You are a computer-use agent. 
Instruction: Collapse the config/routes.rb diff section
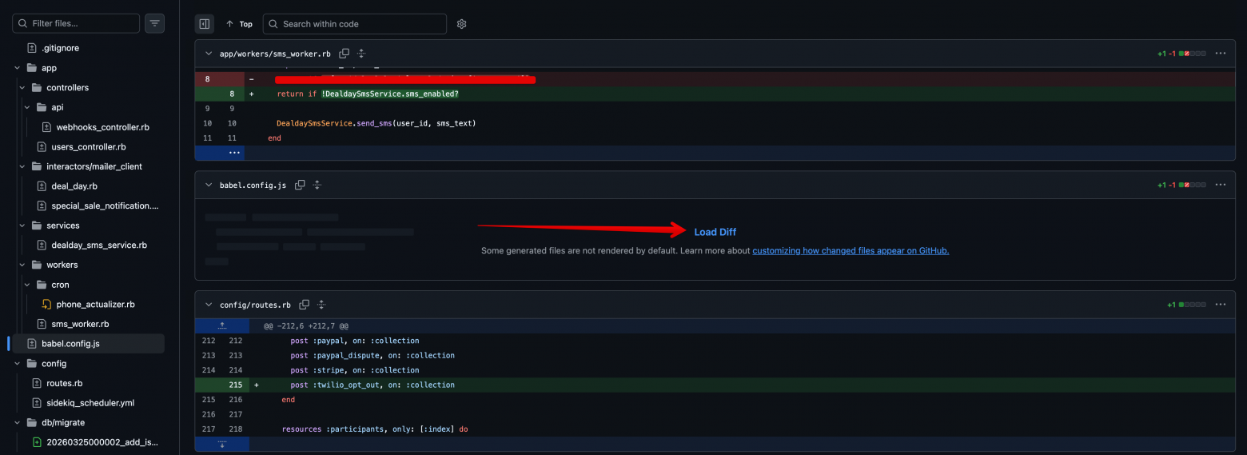pos(209,305)
